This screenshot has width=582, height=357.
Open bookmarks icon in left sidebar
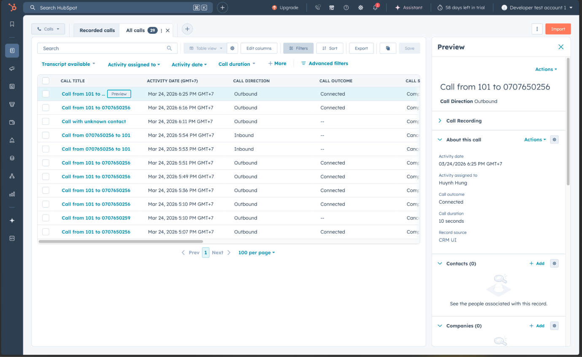click(x=12, y=24)
